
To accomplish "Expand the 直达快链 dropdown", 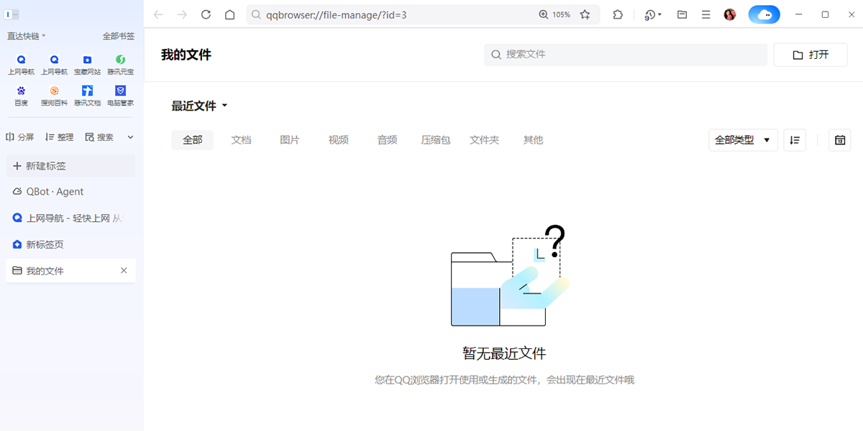I will (27, 36).
